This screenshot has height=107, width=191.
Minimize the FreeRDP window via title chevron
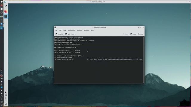187,2
